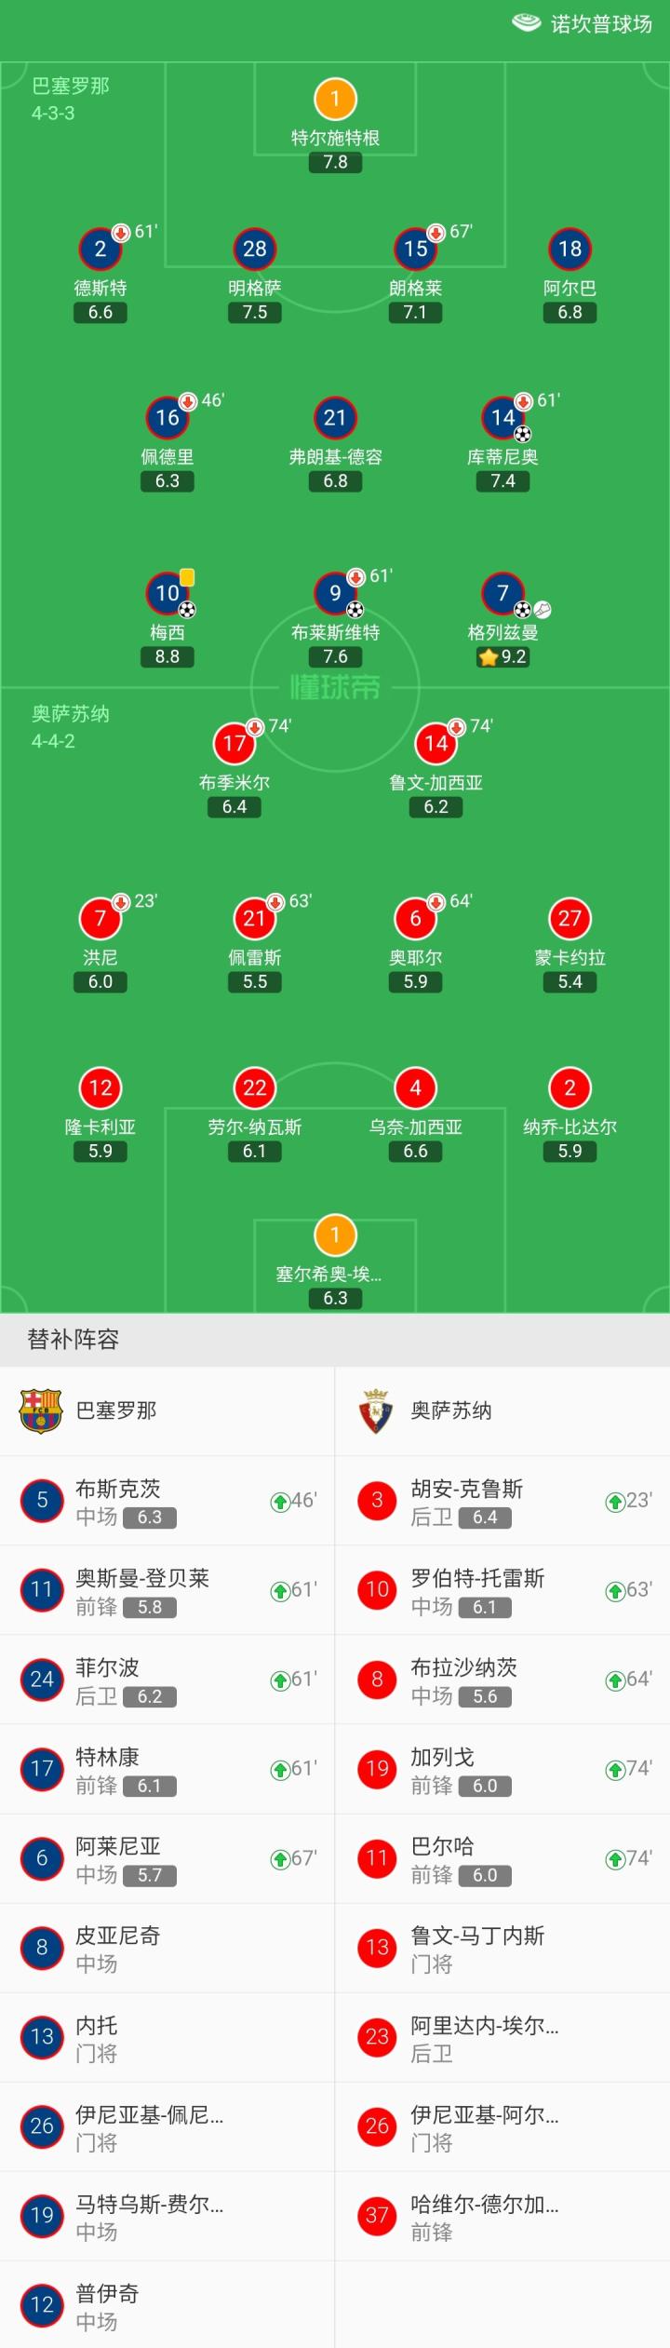670x2348 pixels.
Task: Click the goal ball icon on 库蒂尼奥
Action: point(523,434)
